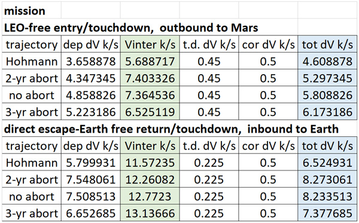Select cell with value 7.403326

point(150,78)
